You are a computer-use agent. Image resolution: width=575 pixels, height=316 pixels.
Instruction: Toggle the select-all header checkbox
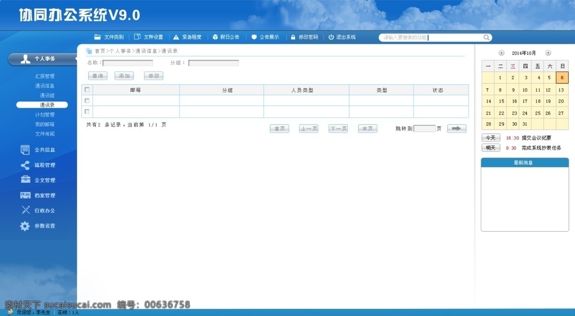point(87,90)
